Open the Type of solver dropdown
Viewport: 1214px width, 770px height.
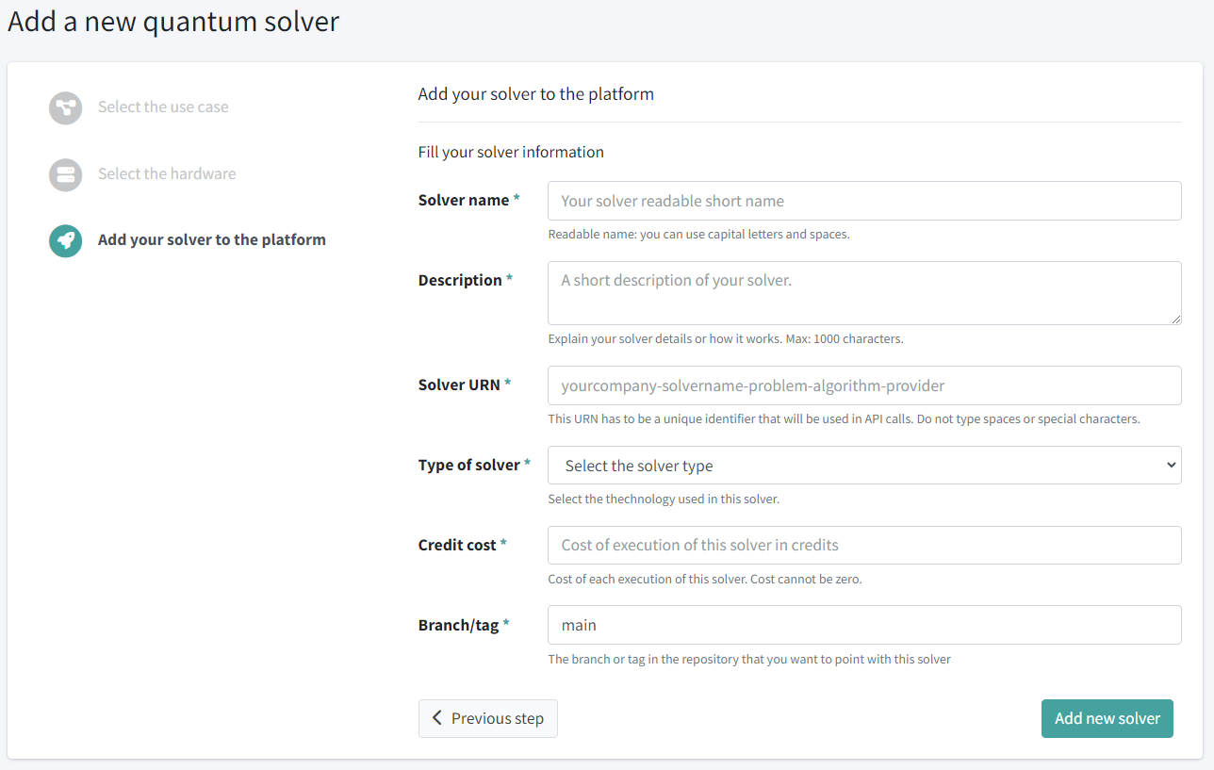863,466
